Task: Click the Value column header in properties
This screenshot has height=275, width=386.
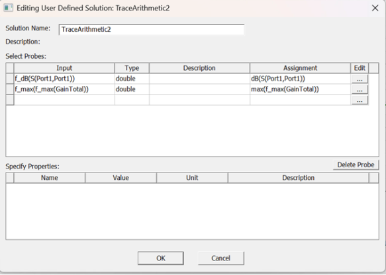Action: coord(121,178)
